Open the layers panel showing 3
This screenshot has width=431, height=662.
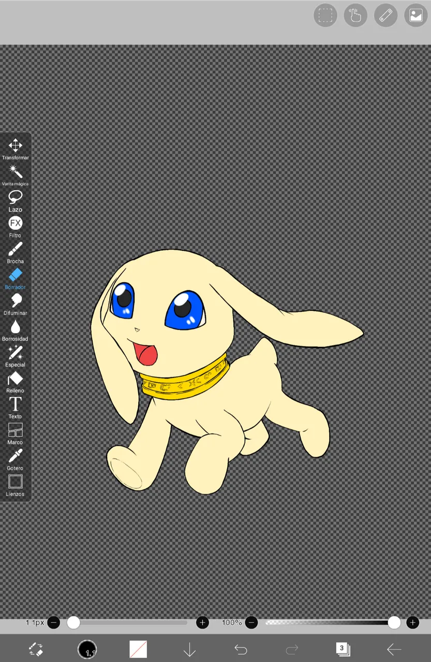[343, 649]
